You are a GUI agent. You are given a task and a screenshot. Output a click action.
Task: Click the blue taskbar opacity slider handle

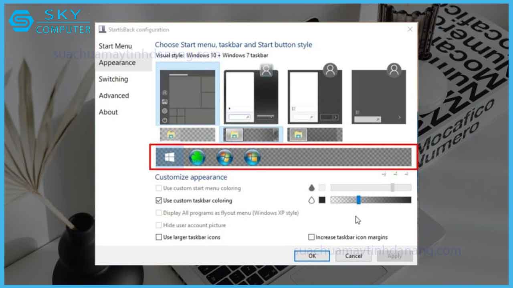359,200
